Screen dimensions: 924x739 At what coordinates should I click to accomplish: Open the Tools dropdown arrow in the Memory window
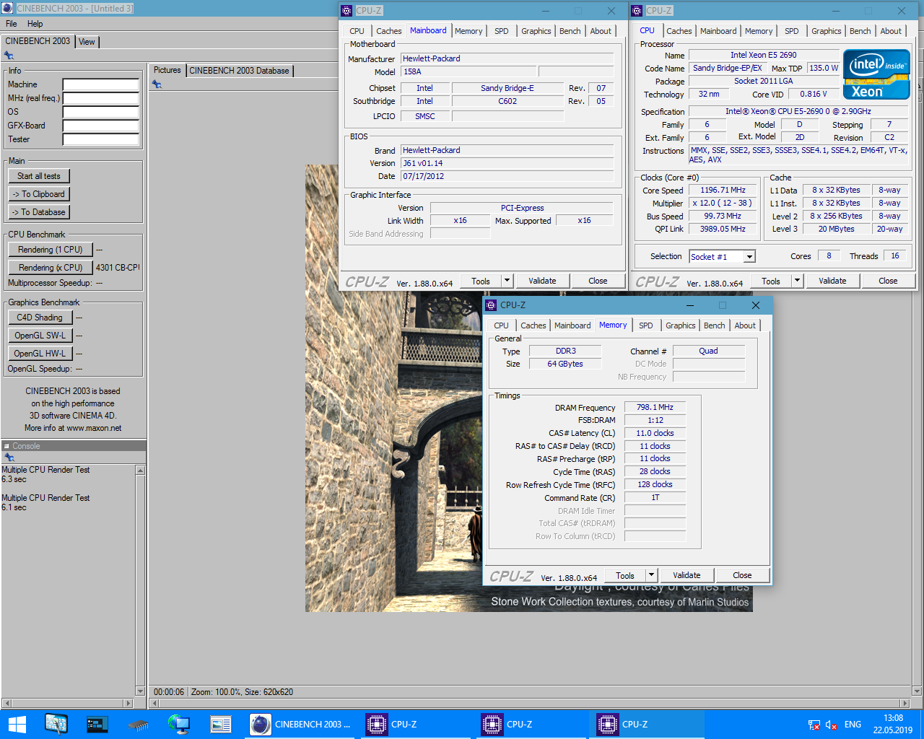651,575
